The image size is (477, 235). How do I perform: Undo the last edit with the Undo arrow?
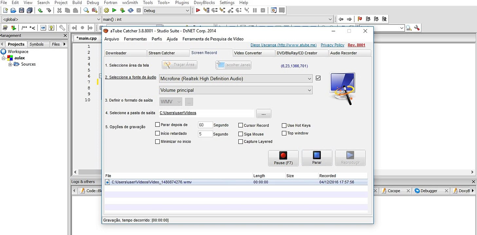click(x=40, y=10)
